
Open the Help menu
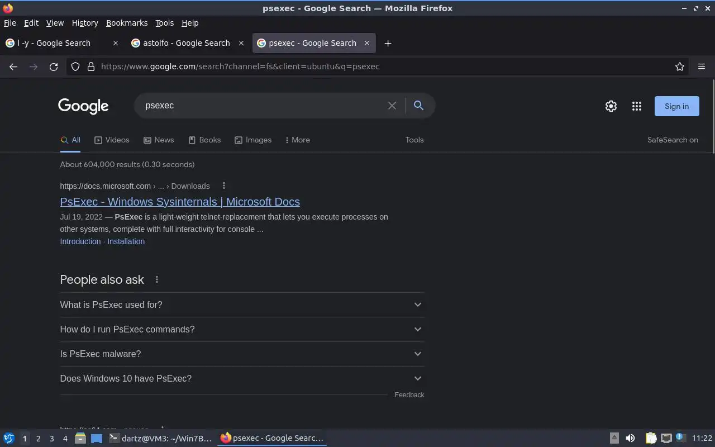(190, 23)
